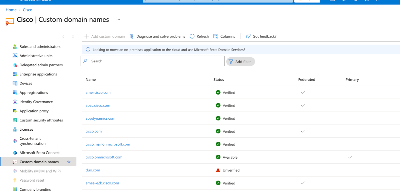Screen dimensions: 400x191
Task: Open Roles and administrators in sidebar
Action: tap(40, 47)
